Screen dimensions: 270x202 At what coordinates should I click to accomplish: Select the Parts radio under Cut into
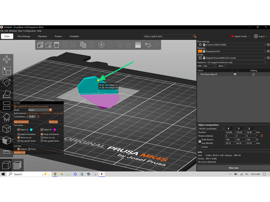coord(29,149)
